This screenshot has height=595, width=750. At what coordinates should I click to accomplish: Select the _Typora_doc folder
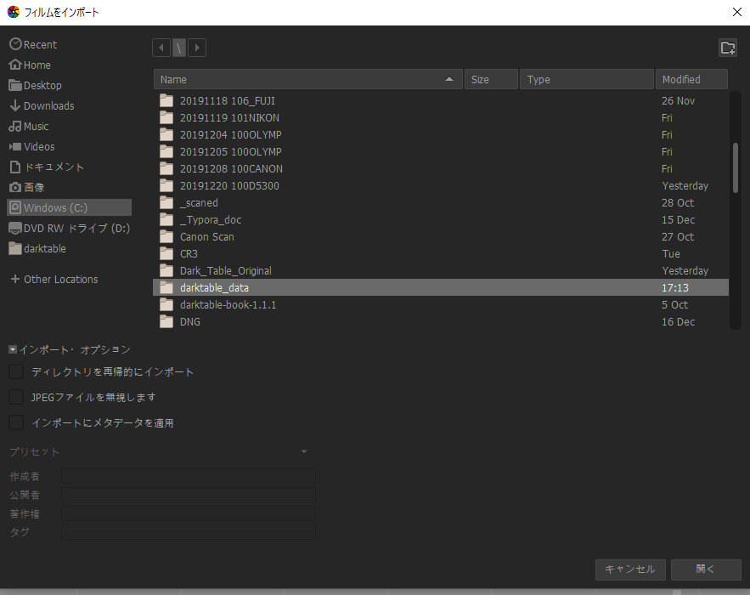tap(441, 219)
